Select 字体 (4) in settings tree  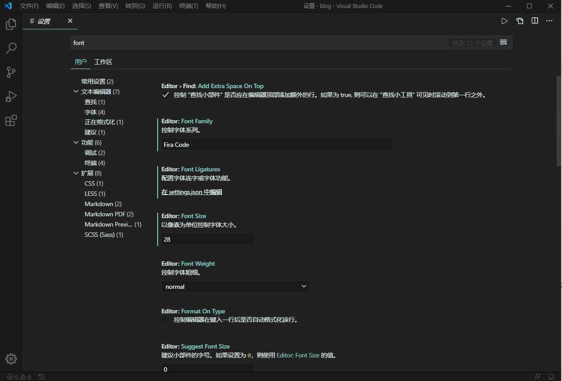[x=95, y=112]
